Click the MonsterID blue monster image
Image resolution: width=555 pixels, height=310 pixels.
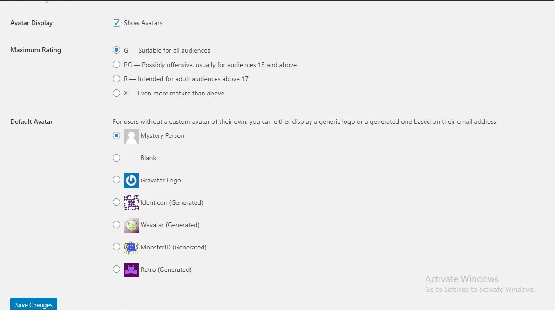click(x=131, y=248)
